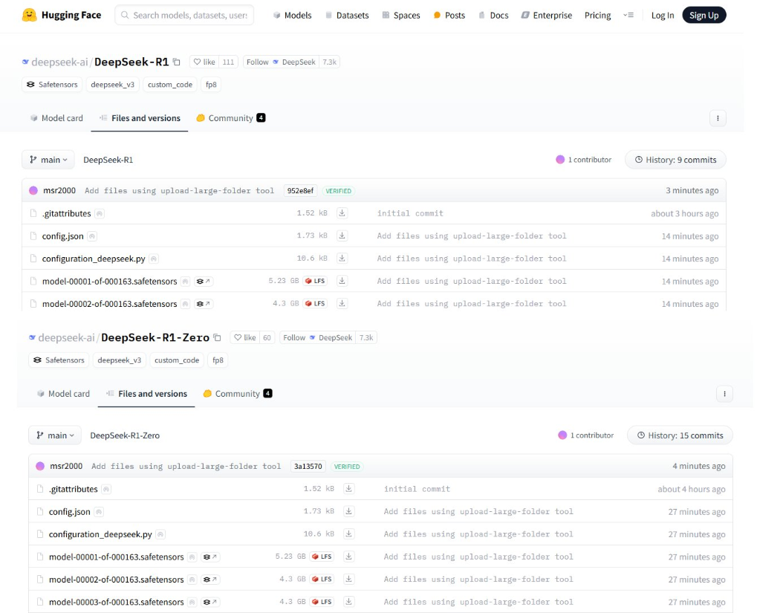Open deepseek-ai org link for DeepSeek-R1

(x=59, y=62)
